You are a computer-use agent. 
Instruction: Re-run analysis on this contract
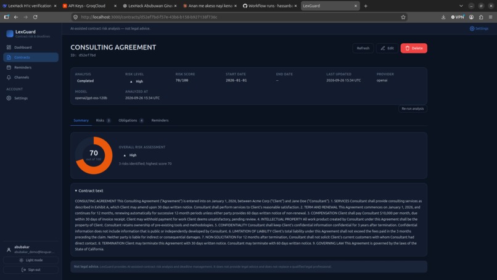pos(413,109)
